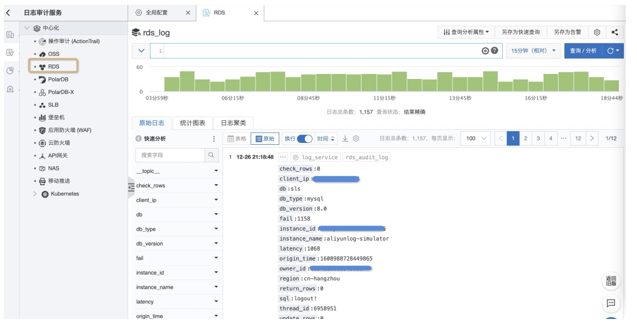
Task: Open 应用防火墙 (WAF) tree item
Action: pos(70,130)
